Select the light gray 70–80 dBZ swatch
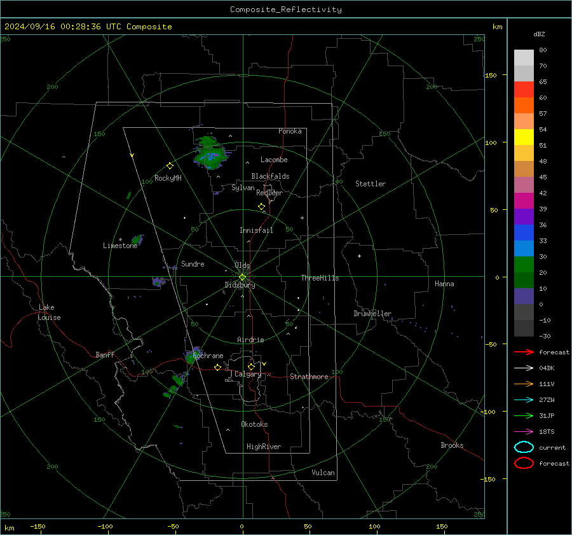Screen dimensions: 572x535 coord(524,58)
